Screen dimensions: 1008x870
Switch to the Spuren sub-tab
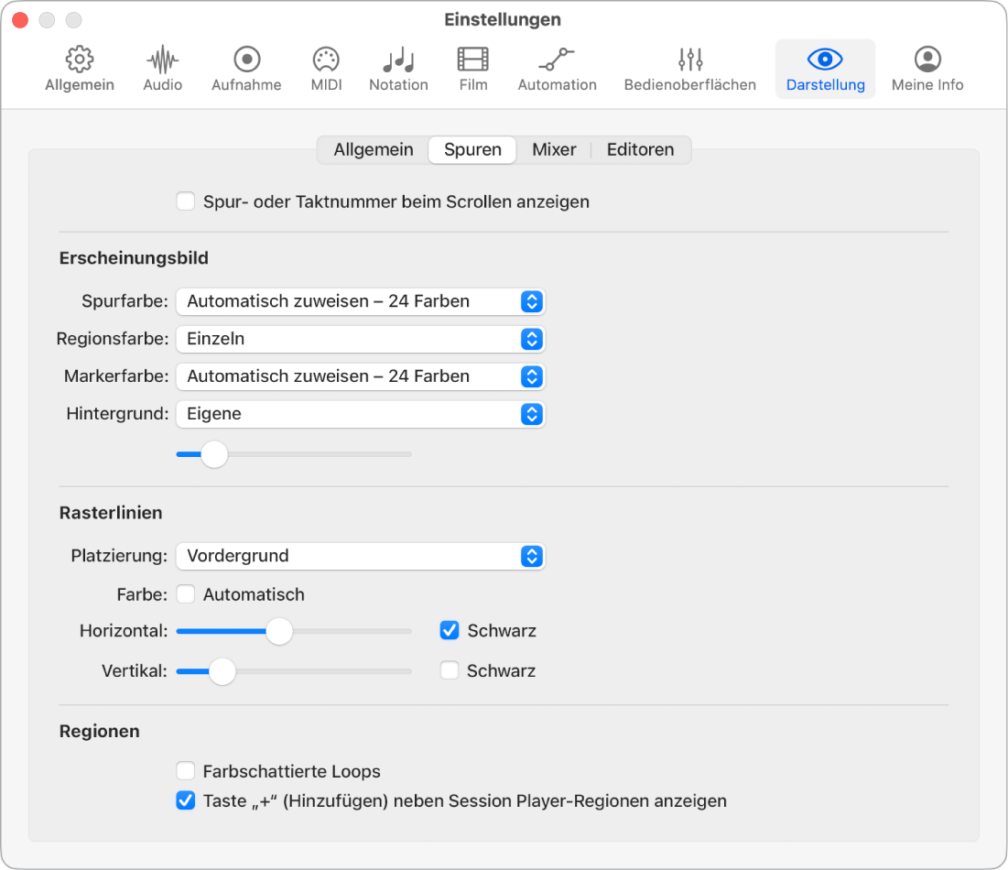pyautogui.click(x=472, y=150)
